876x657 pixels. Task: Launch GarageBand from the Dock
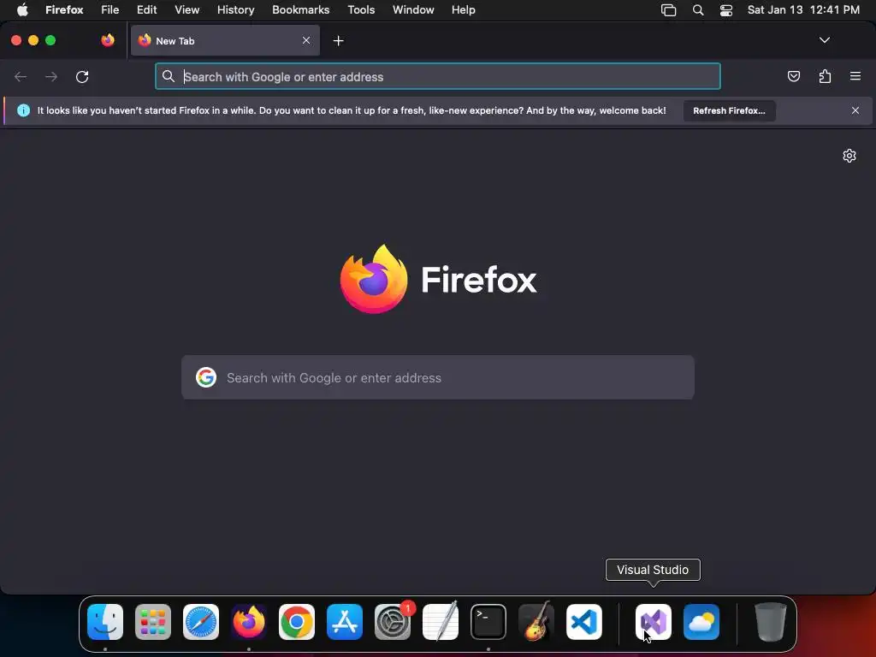tap(536, 622)
